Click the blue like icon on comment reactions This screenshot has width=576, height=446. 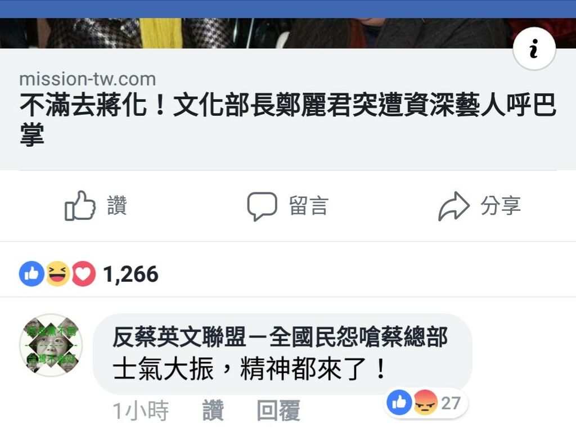(399, 403)
